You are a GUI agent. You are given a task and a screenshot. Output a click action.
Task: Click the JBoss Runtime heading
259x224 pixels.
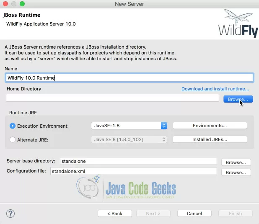[21, 15]
